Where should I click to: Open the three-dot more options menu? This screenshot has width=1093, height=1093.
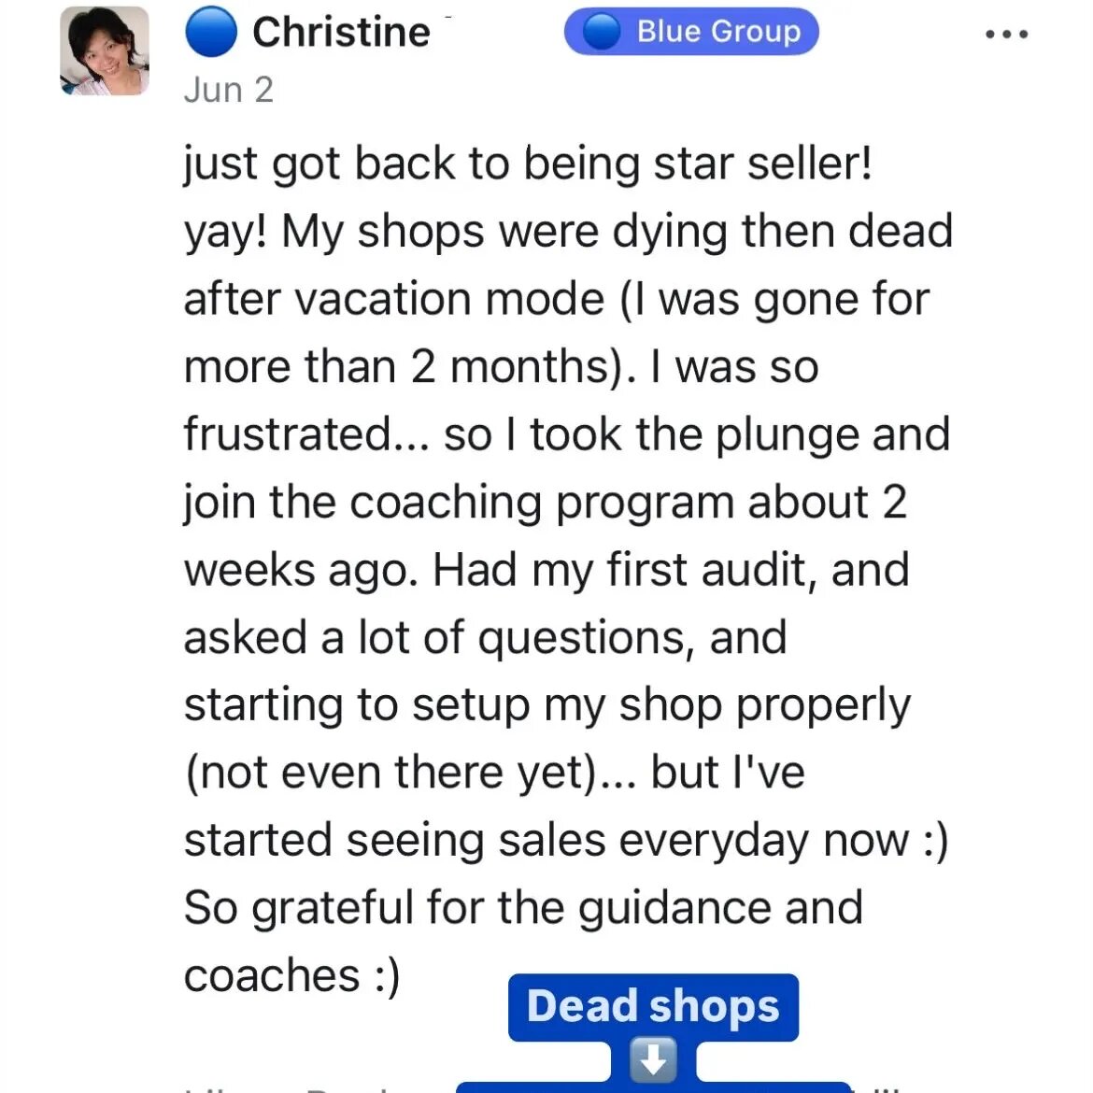pyautogui.click(x=1007, y=35)
